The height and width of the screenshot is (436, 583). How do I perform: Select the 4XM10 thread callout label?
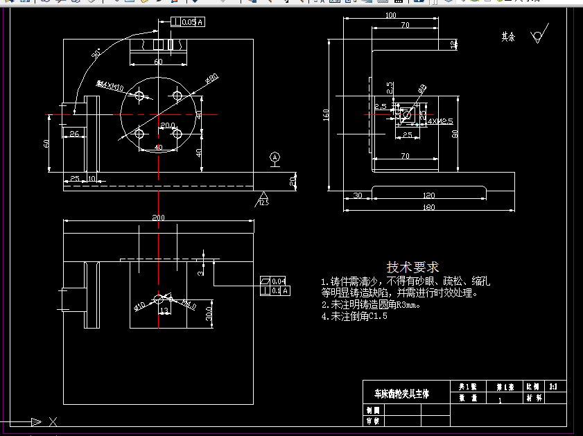coord(110,86)
